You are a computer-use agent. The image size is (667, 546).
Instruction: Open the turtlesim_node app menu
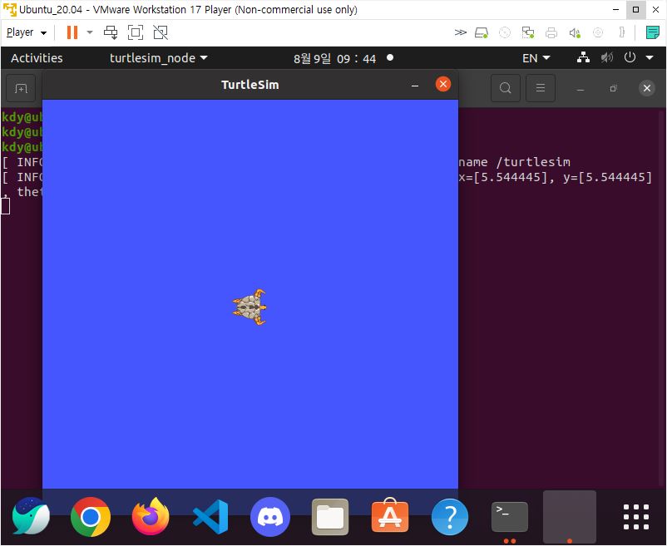click(158, 58)
